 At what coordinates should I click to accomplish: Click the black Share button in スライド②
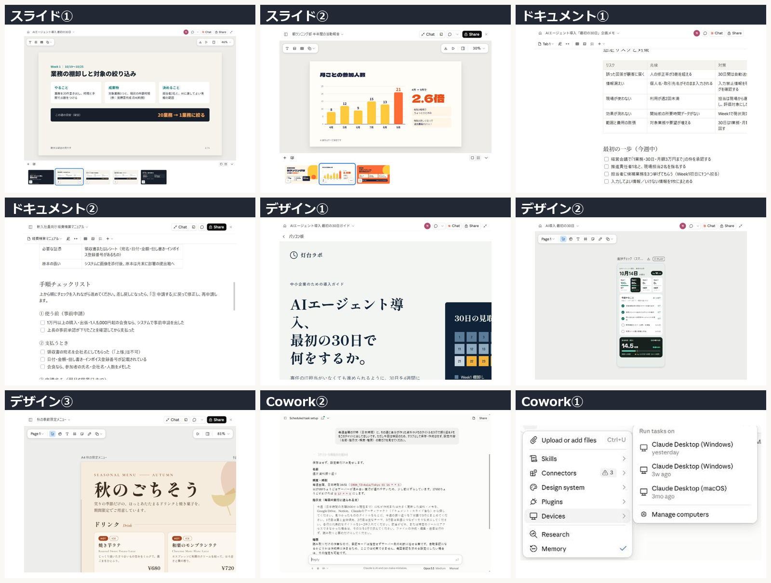472,34
